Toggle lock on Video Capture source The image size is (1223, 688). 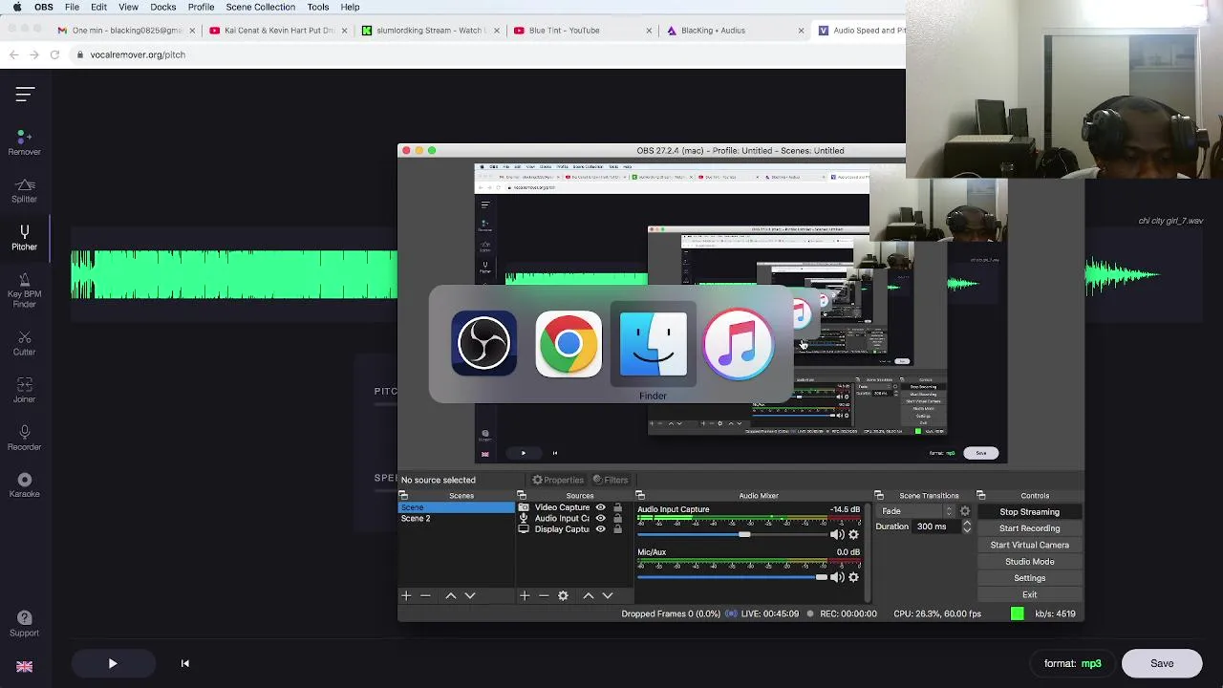click(x=617, y=507)
